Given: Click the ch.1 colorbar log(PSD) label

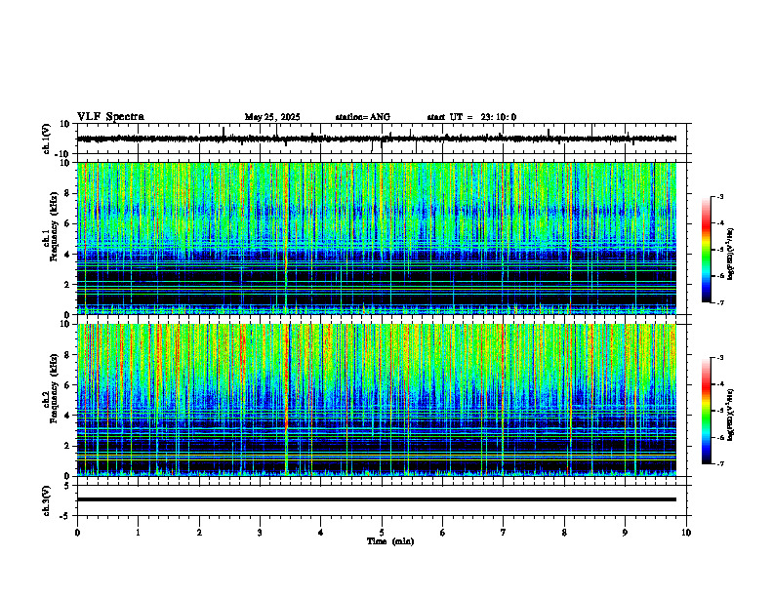Looking at the screenshot, I should [x=731, y=255].
